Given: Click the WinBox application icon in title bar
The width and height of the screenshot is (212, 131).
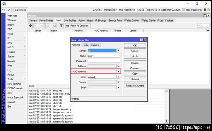Looking at the screenshot, I should click(4, 4).
